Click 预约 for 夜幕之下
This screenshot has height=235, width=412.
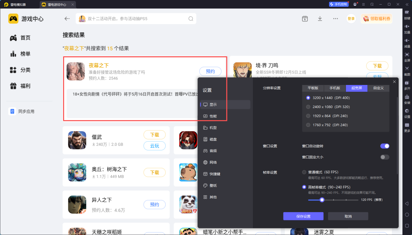pos(210,71)
